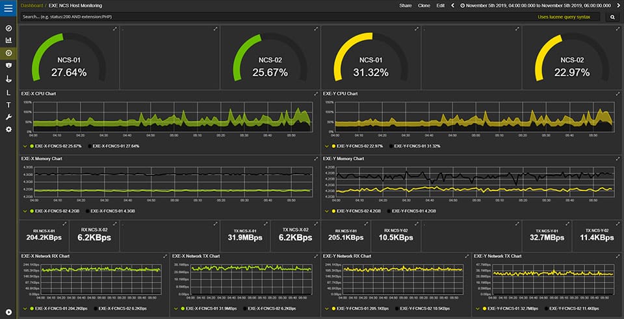Open the wrench Dev Tools sidebar icon
Screen dimensions: 624x319
[x=8, y=117]
